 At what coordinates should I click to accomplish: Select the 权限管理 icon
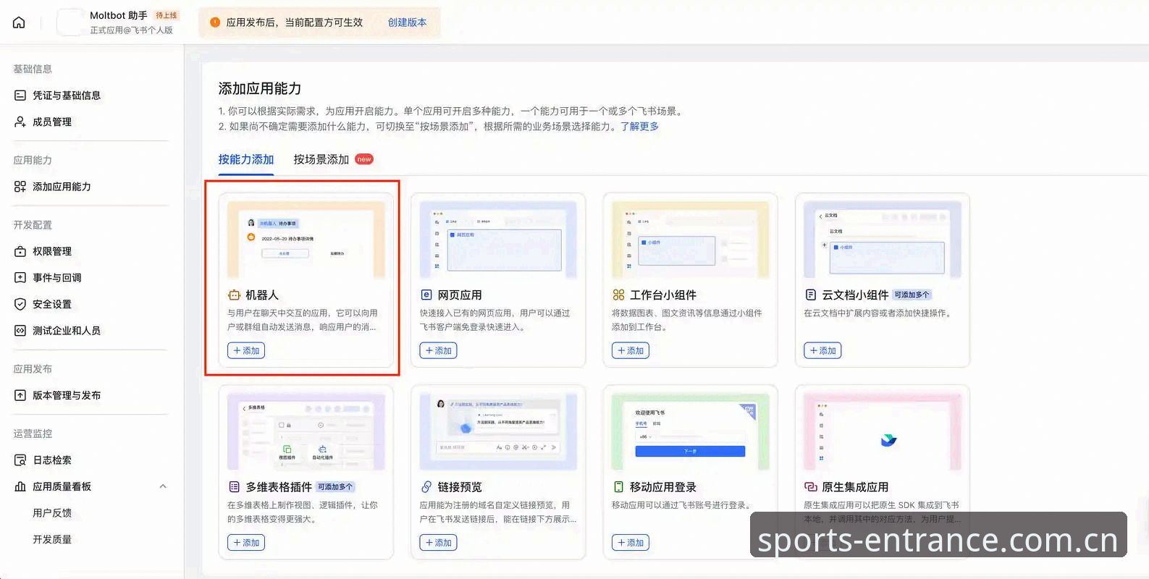(x=20, y=251)
